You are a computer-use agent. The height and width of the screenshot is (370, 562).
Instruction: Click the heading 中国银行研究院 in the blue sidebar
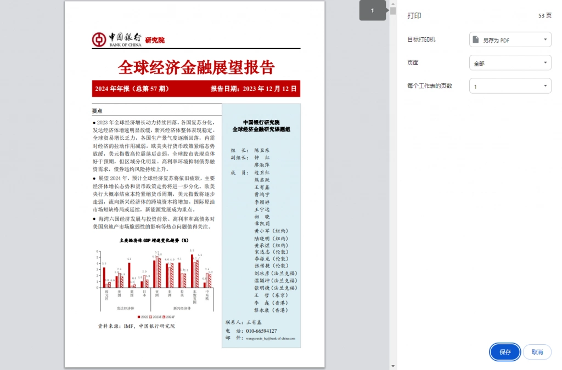(x=261, y=122)
